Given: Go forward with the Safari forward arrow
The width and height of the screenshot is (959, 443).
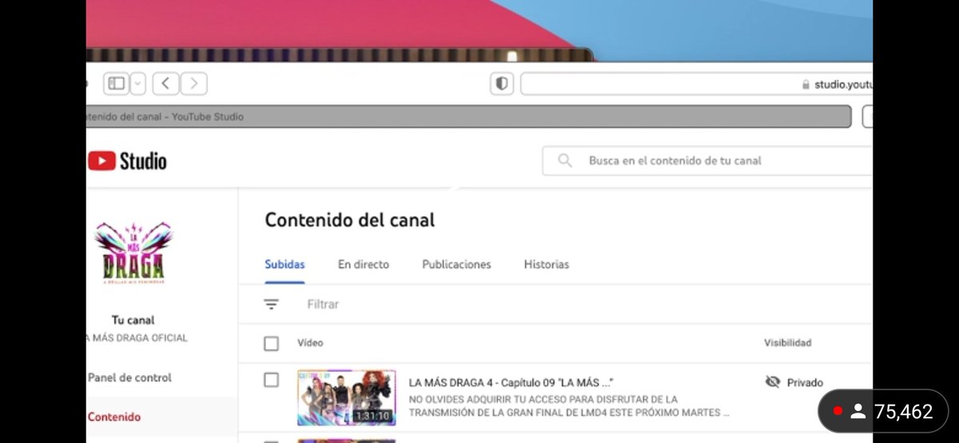Looking at the screenshot, I should click(193, 83).
